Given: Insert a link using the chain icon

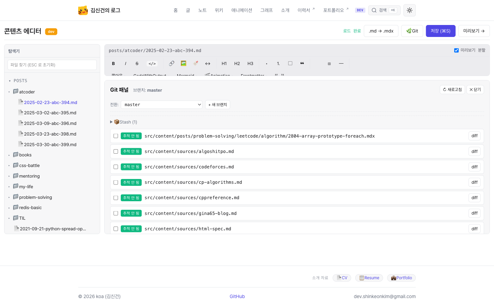Looking at the screenshot, I should tap(172, 63).
